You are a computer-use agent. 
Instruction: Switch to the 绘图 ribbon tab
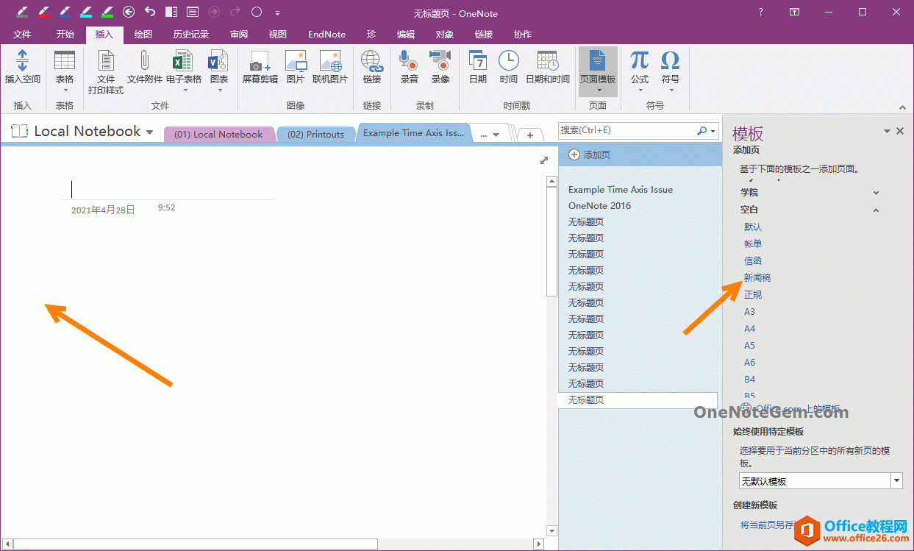point(143,34)
